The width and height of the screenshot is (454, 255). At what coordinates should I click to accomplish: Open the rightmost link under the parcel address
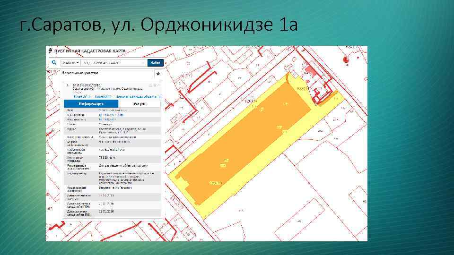click(x=138, y=96)
